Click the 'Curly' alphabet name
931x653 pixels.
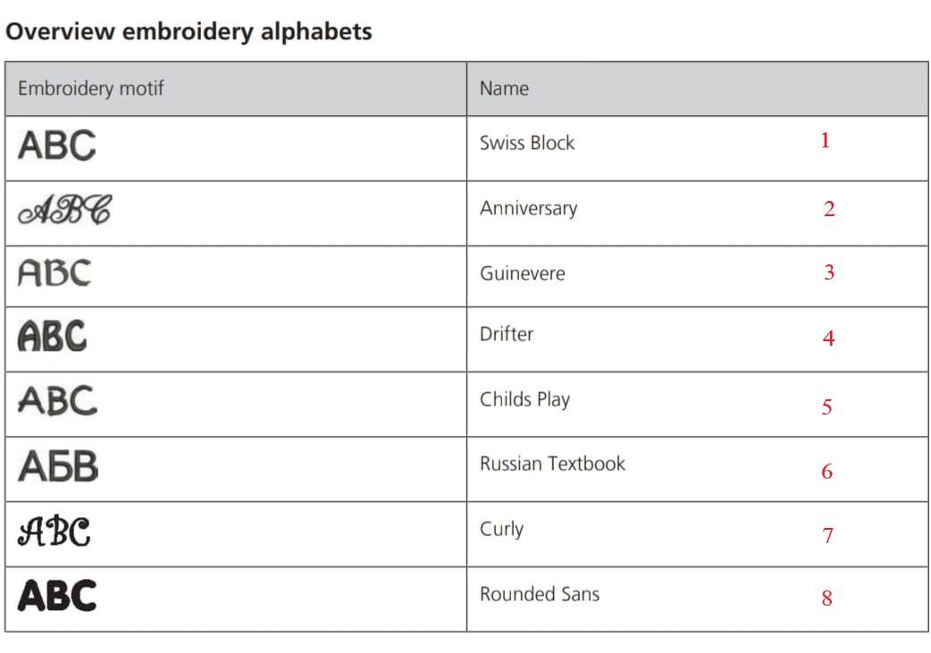tap(501, 529)
